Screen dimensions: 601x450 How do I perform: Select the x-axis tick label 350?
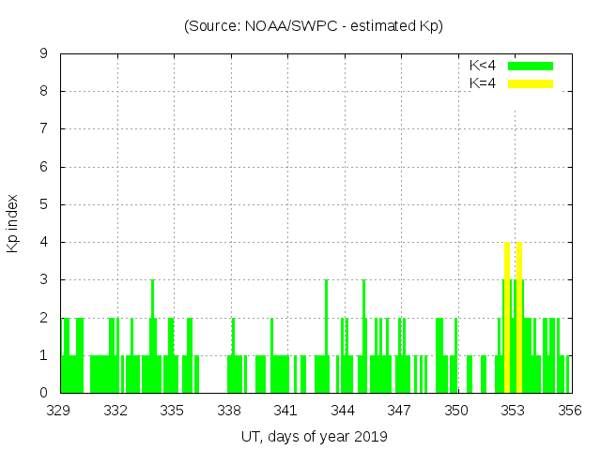point(456,411)
